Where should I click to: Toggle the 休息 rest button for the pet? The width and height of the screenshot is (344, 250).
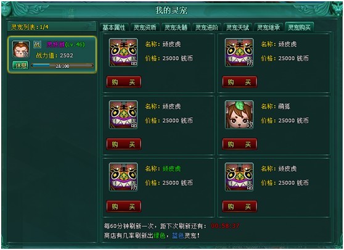pyautogui.click(x=20, y=65)
